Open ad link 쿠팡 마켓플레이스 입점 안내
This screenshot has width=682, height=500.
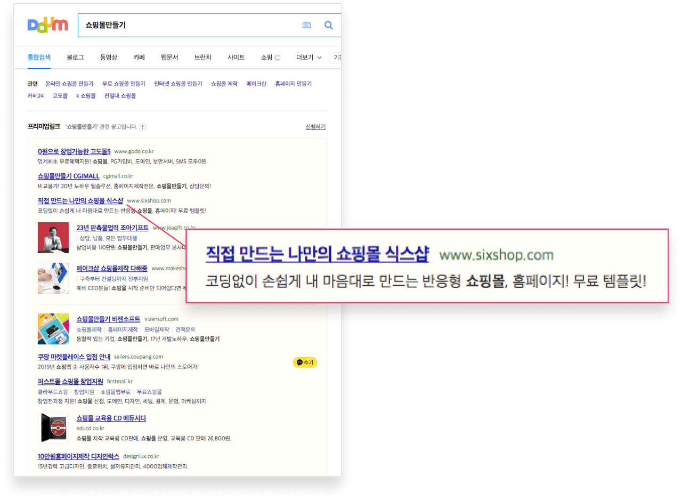coord(74,357)
